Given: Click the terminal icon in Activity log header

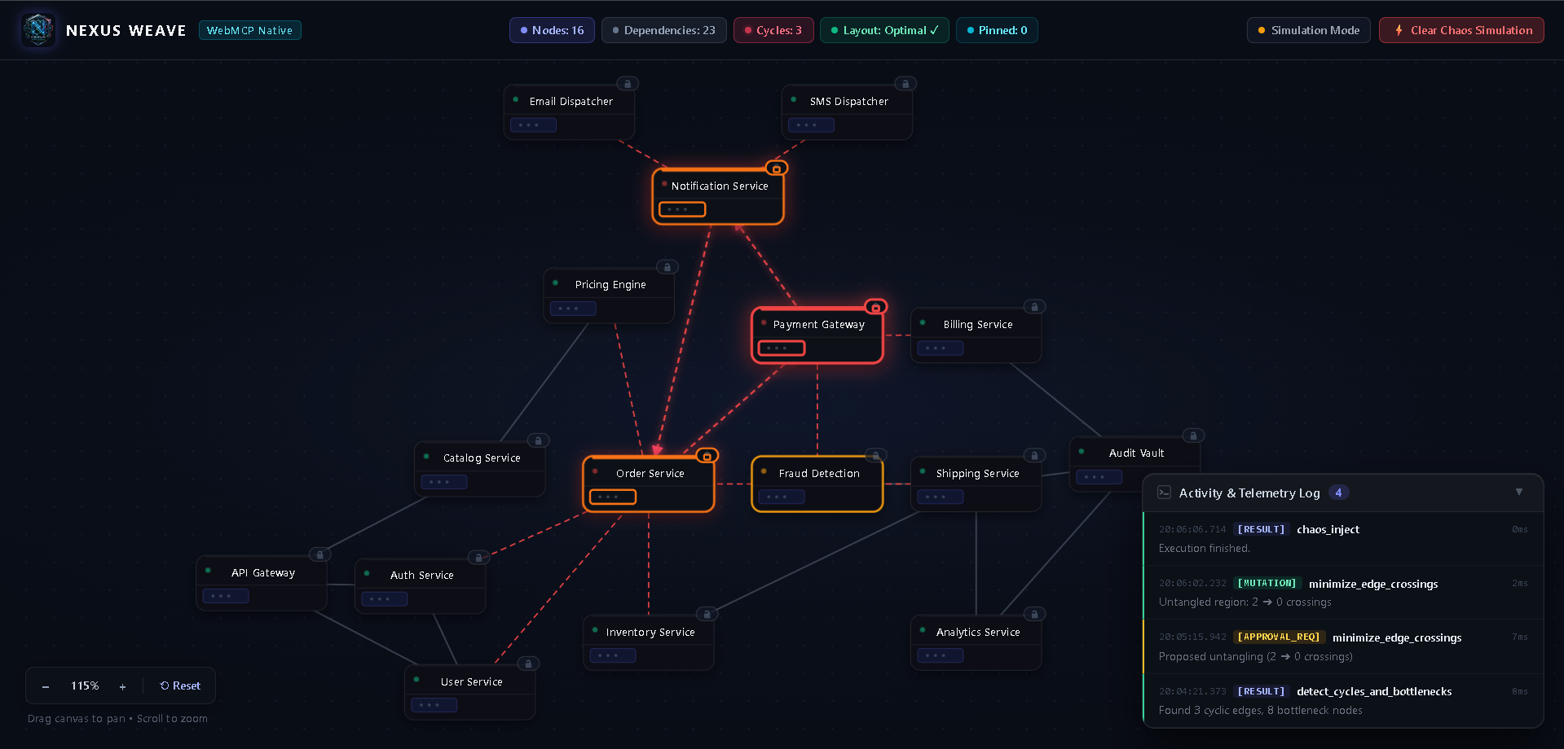Looking at the screenshot, I should click(1165, 493).
